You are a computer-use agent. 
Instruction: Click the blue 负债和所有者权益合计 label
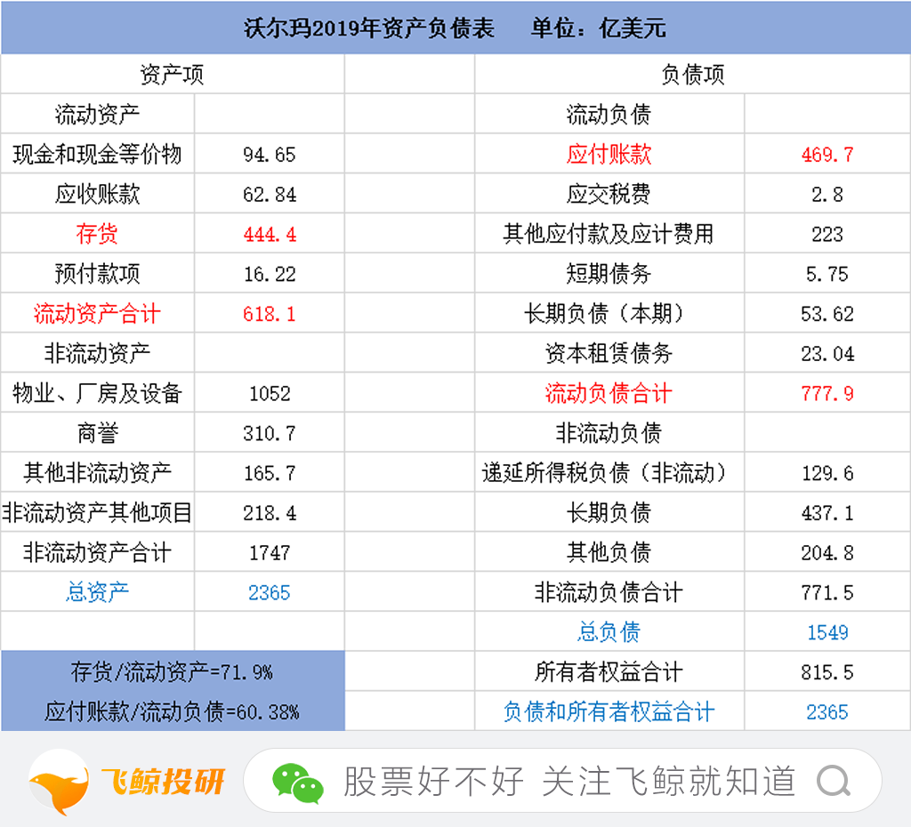point(609,712)
